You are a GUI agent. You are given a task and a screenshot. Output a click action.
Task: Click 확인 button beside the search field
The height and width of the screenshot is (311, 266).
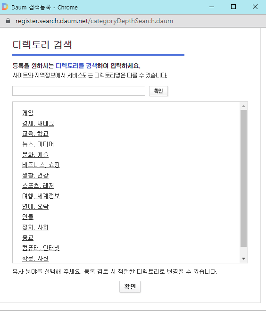[158, 91]
